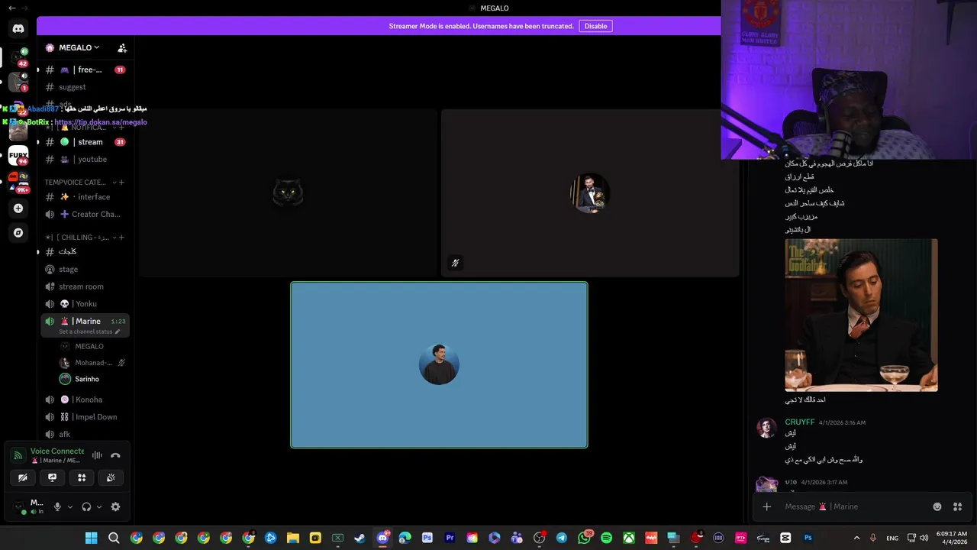
Task: Open the Activities launcher icon in voice panel
Action: pos(82,477)
